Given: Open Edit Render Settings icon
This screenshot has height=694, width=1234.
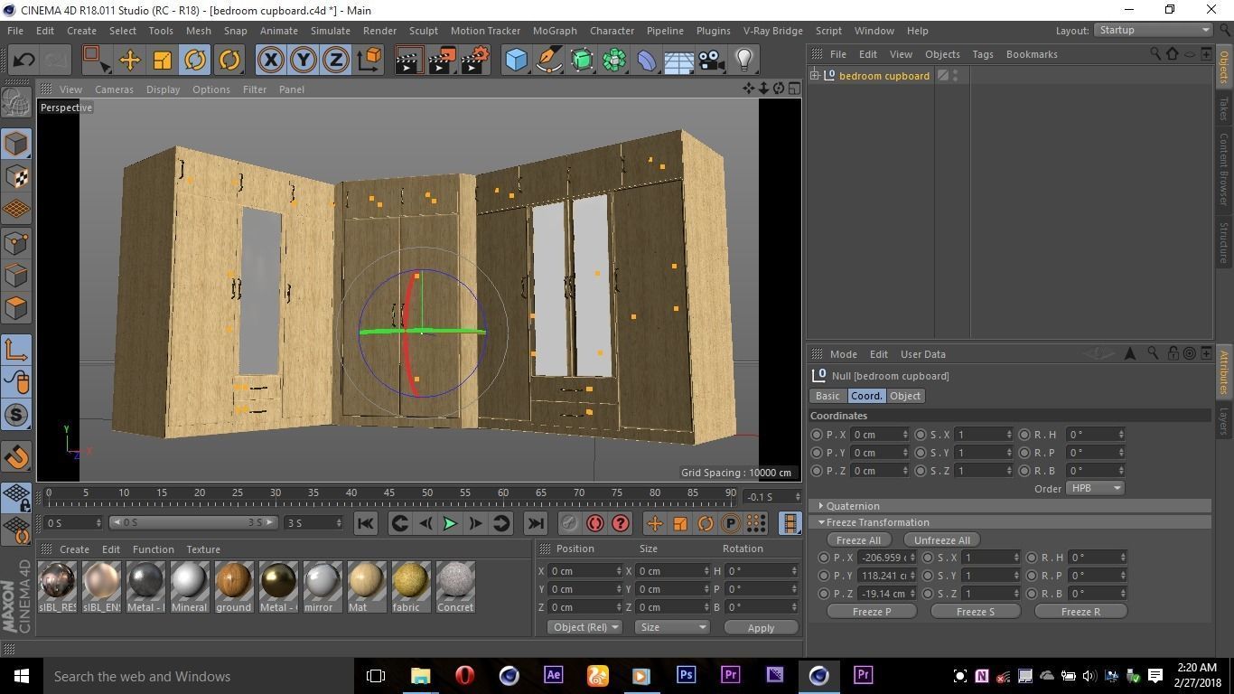Looking at the screenshot, I should (475, 61).
